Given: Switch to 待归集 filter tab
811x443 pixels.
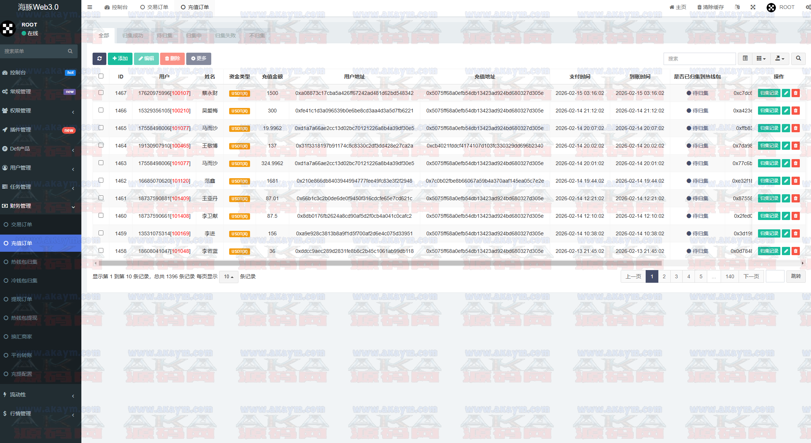Looking at the screenshot, I should (x=164, y=36).
